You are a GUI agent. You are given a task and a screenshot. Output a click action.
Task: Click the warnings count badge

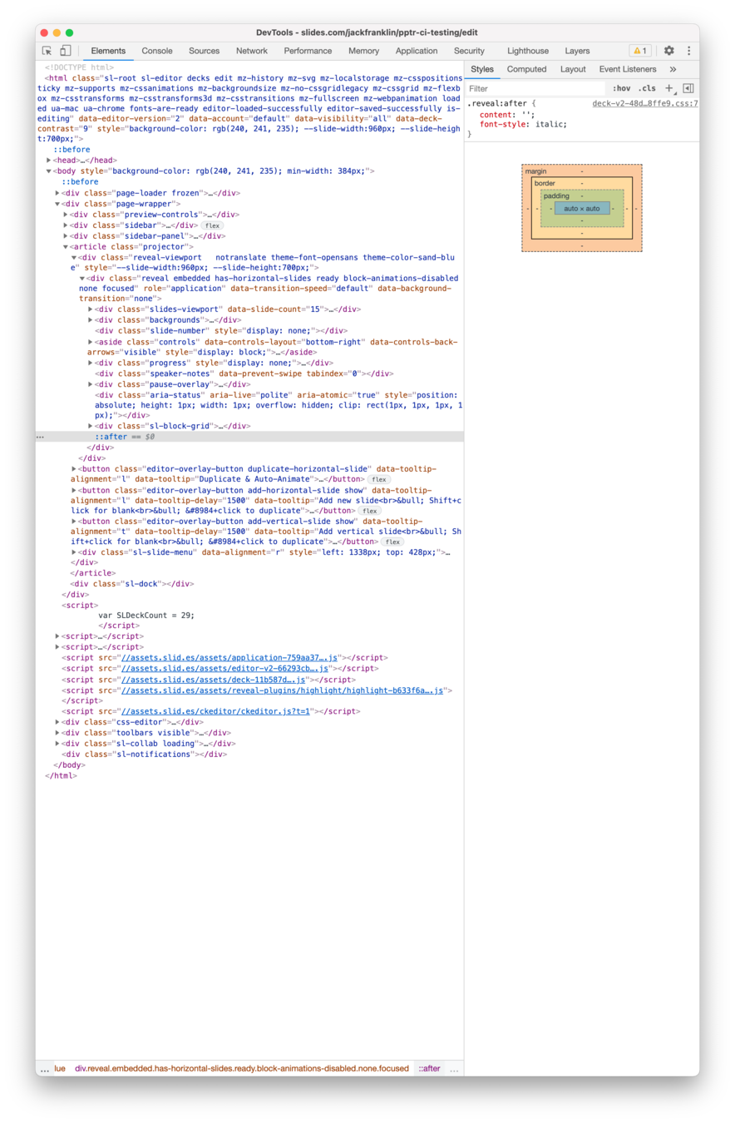click(x=640, y=51)
